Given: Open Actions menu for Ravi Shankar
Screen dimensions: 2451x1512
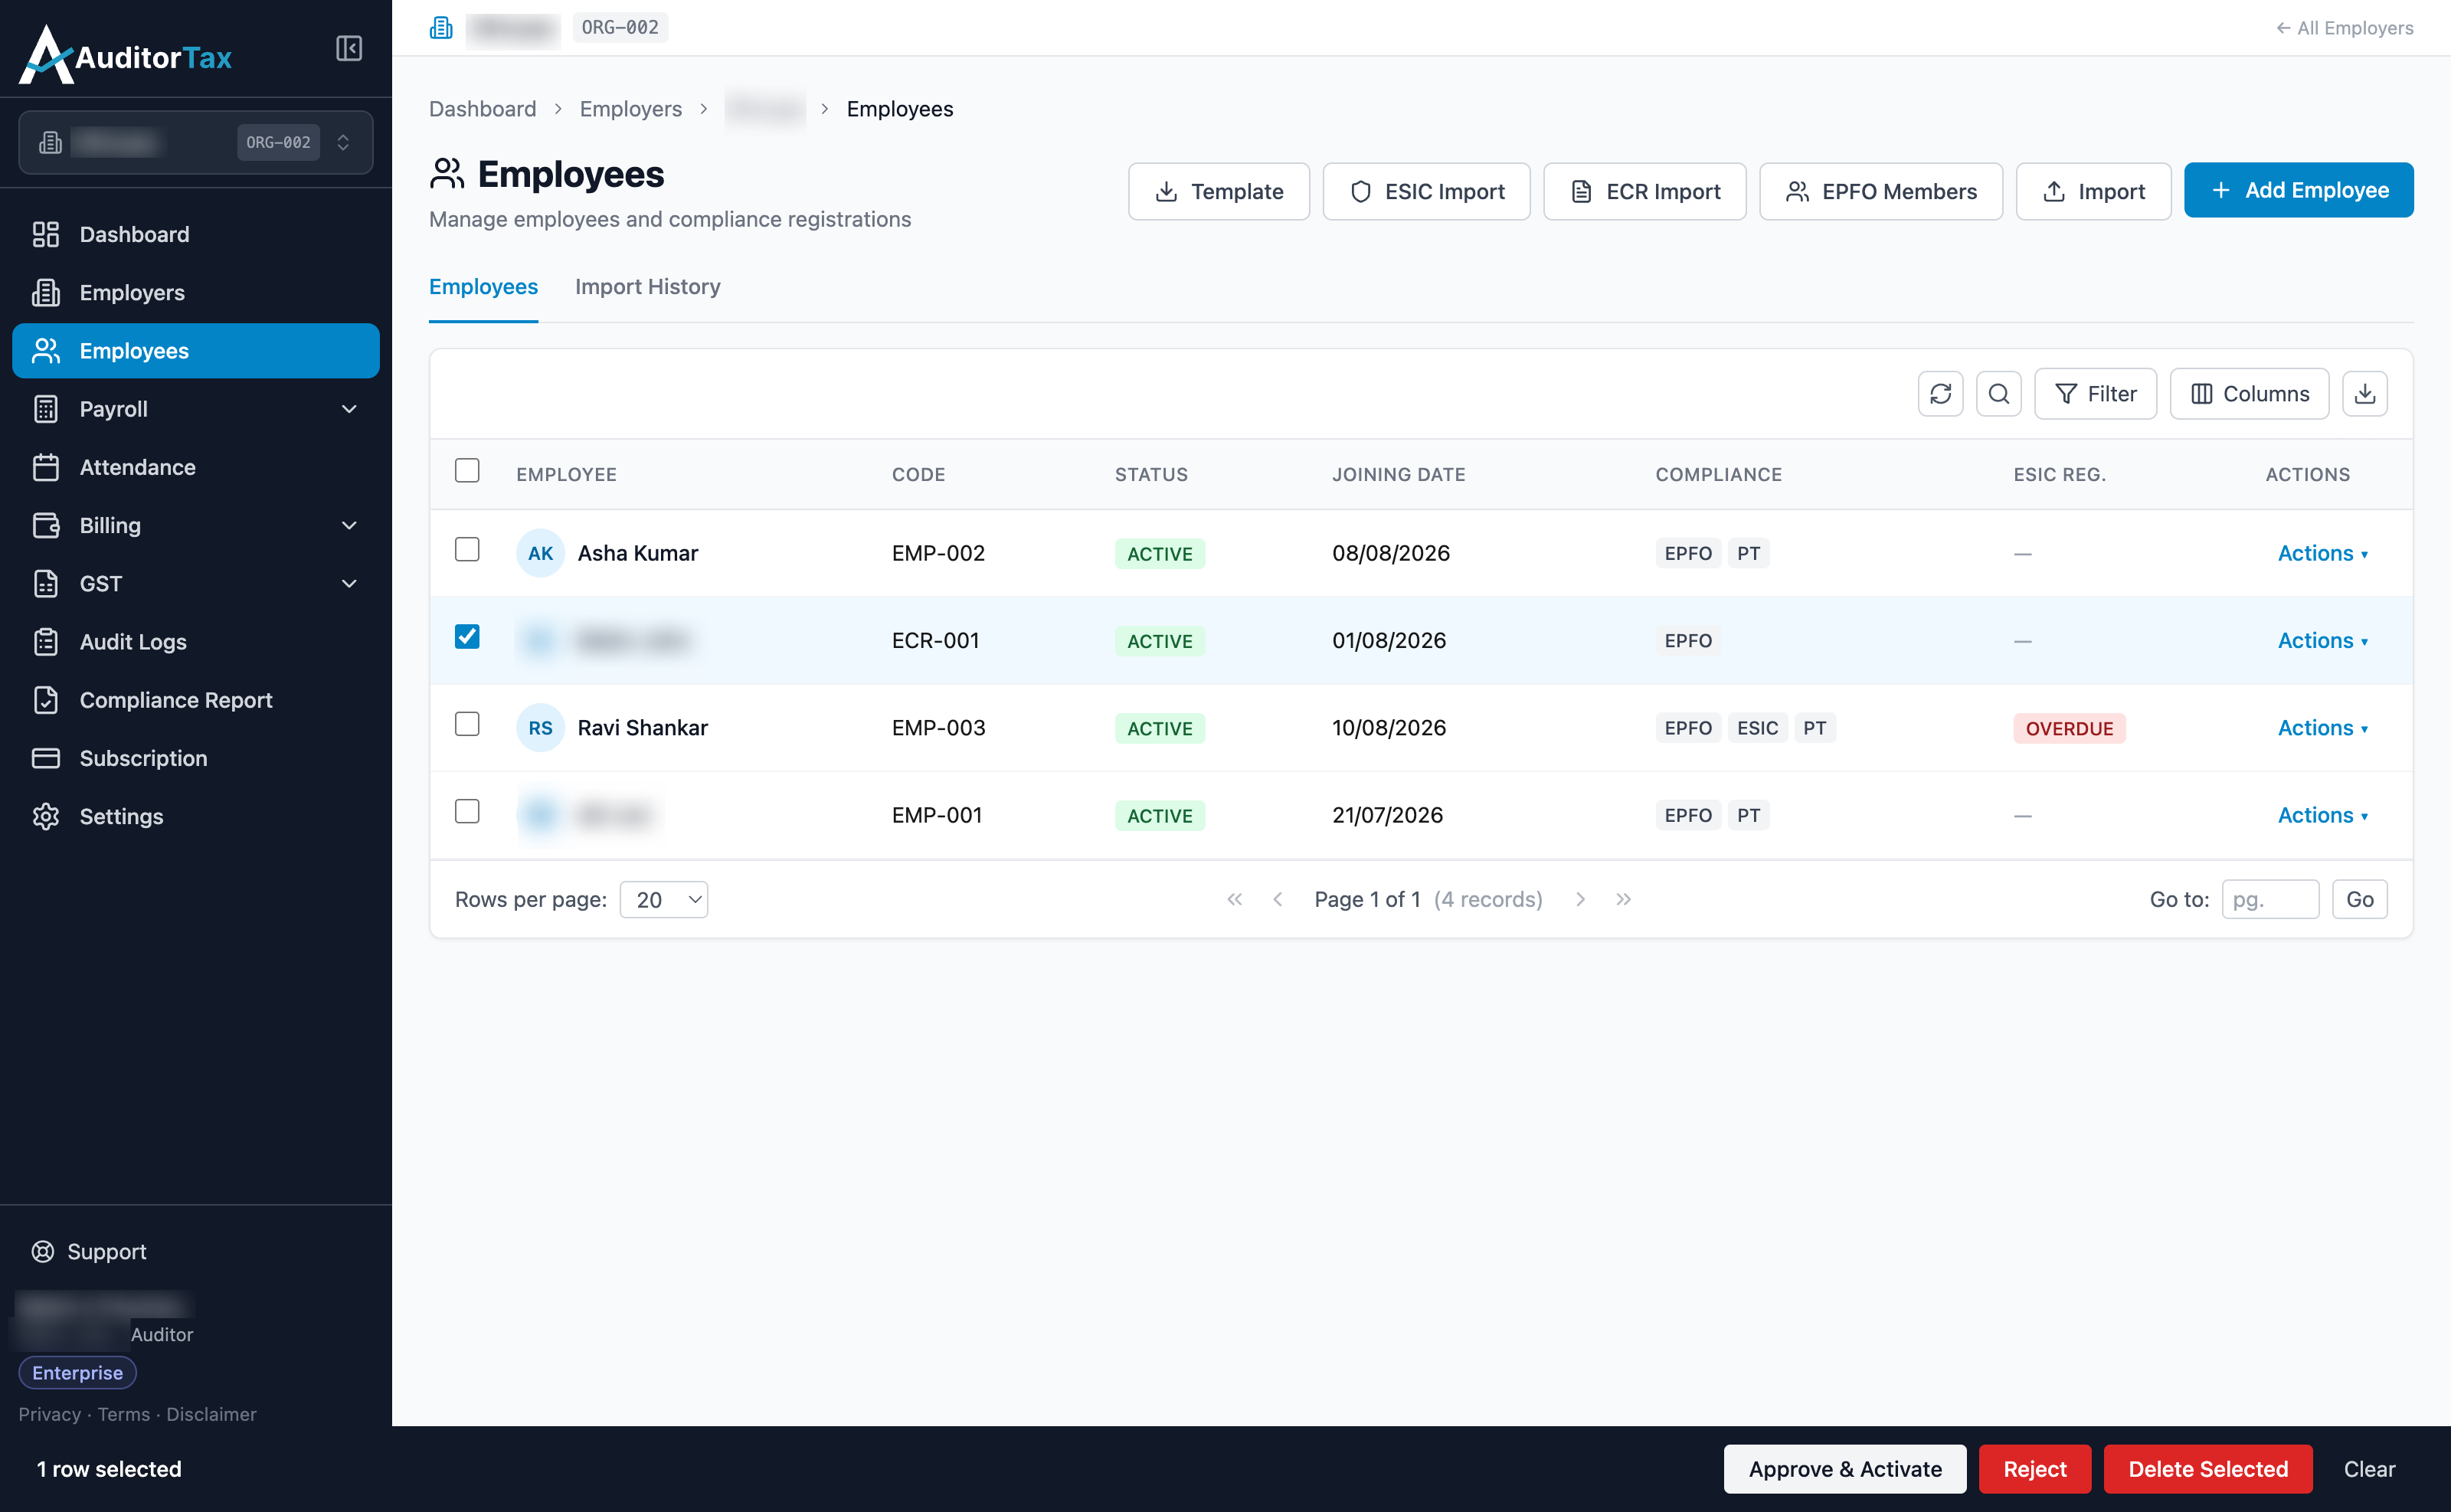Looking at the screenshot, I should point(2322,728).
